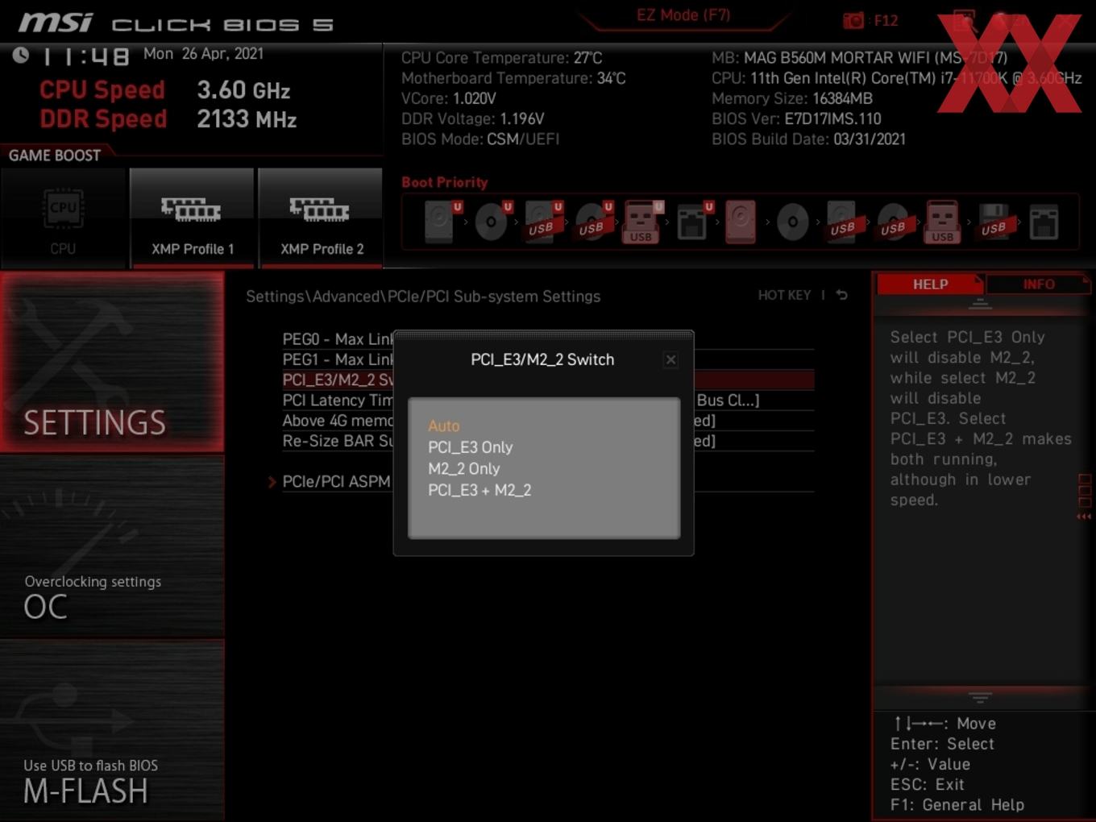Click the Boot Priority heading
1096x822 pixels.
pos(445,182)
